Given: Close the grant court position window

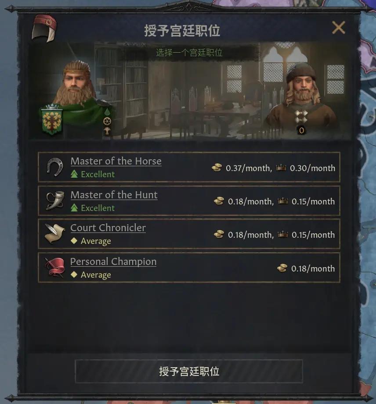Looking at the screenshot, I should pyautogui.click(x=339, y=28).
